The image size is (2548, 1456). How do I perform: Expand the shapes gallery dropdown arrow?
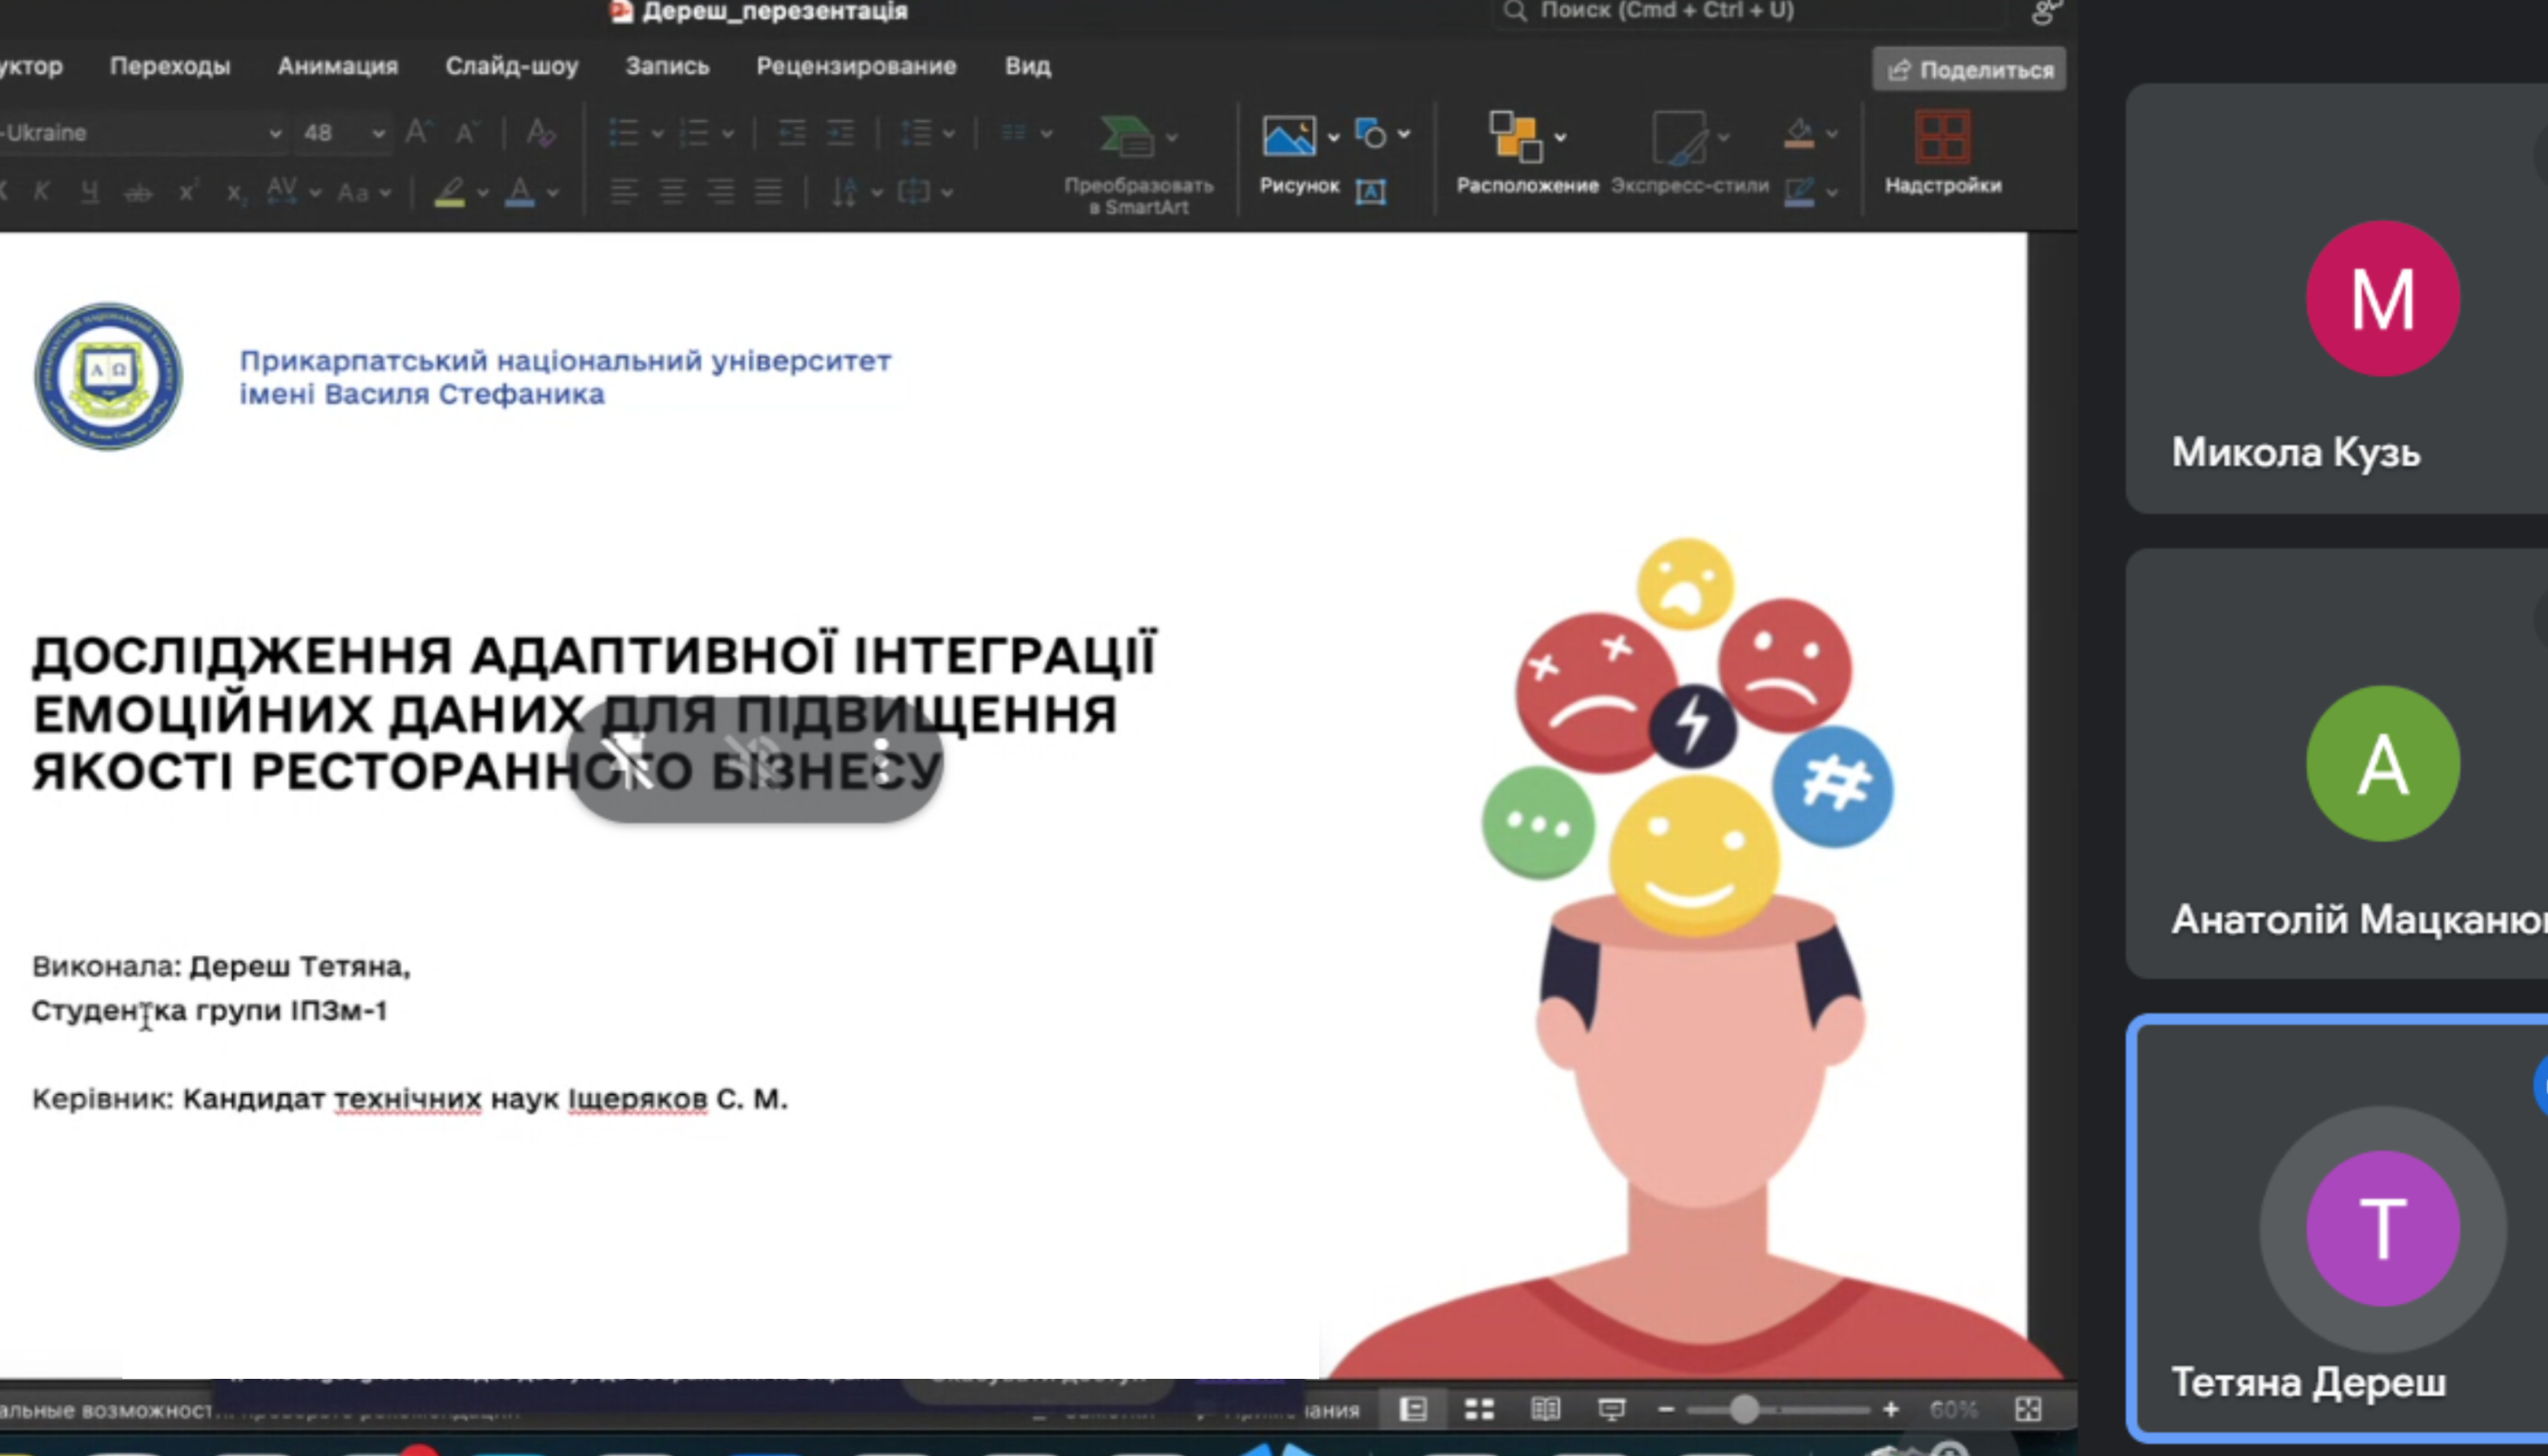pyautogui.click(x=1404, y=133)
